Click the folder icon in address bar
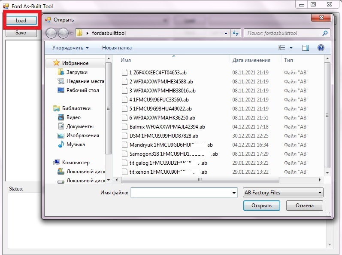The width and height of the screenshot is (342, 255). pos(80,33)
